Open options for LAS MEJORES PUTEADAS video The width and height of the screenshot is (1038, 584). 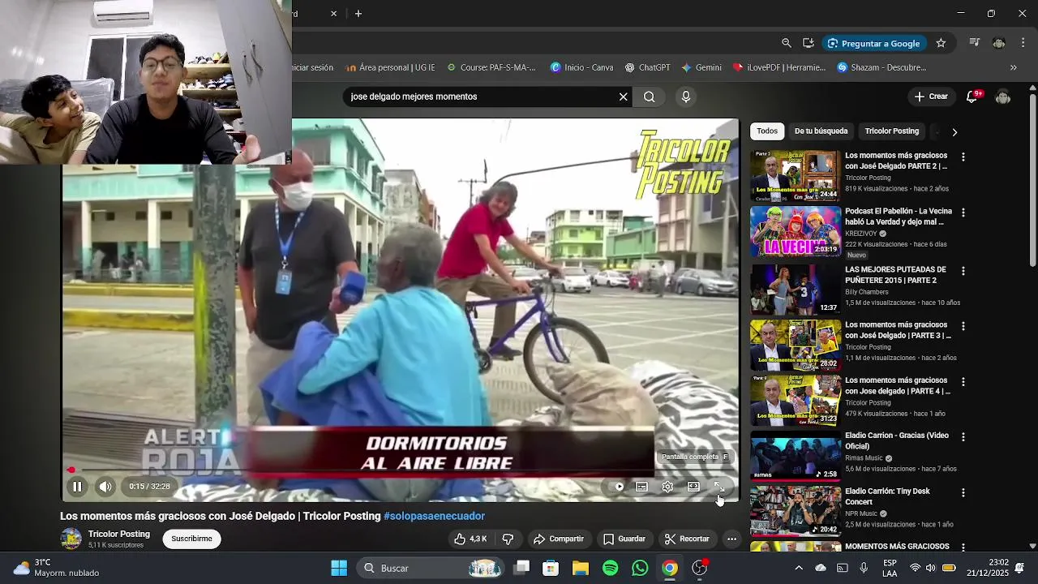pyautogui.click(x=963, y=271)
